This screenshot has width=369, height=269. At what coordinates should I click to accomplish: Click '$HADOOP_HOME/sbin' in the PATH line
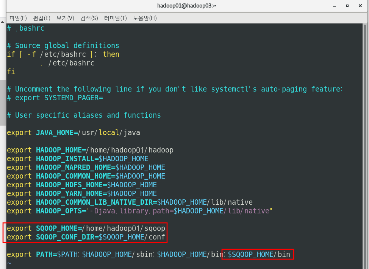117,254
